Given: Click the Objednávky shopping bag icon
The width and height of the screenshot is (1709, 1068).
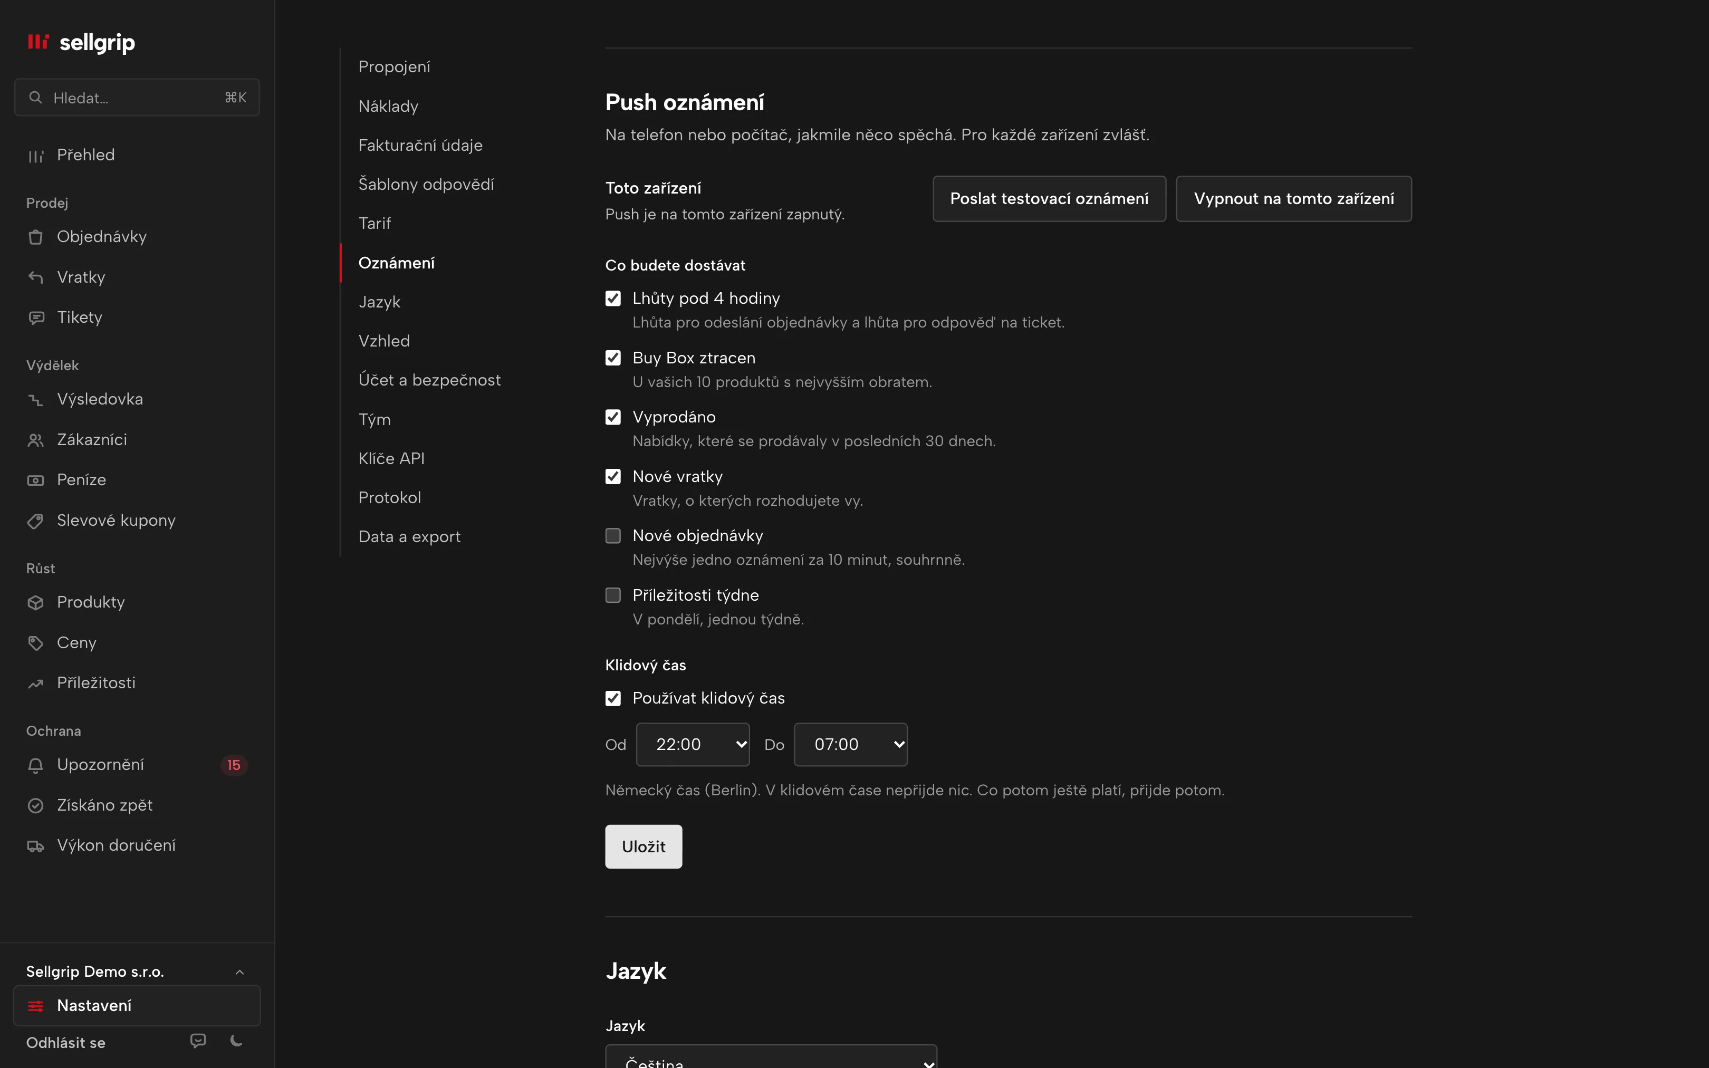Looking at the screenshot, I should pyautogui.click(x=35, y=237).
